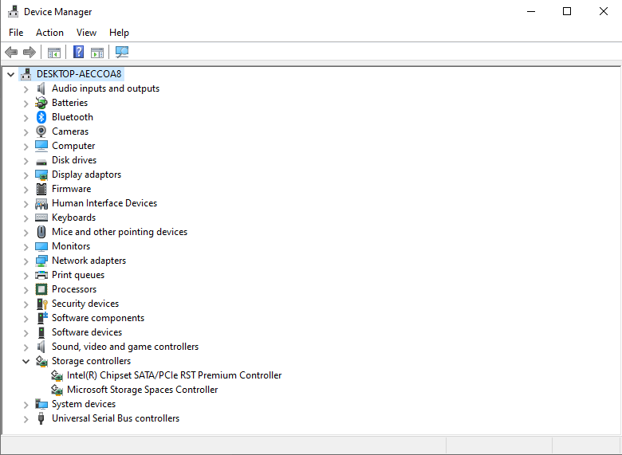The image size is (622, 455).
Task: Minimize the Device Manager window
Action: click(531, 11)
